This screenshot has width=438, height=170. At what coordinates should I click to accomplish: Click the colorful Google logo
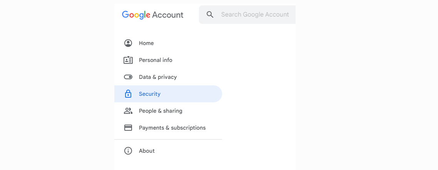coord(136,15)
